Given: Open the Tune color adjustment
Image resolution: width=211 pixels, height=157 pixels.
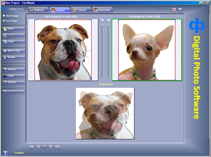Looking at the screenshot, I should tap(13, 76).
